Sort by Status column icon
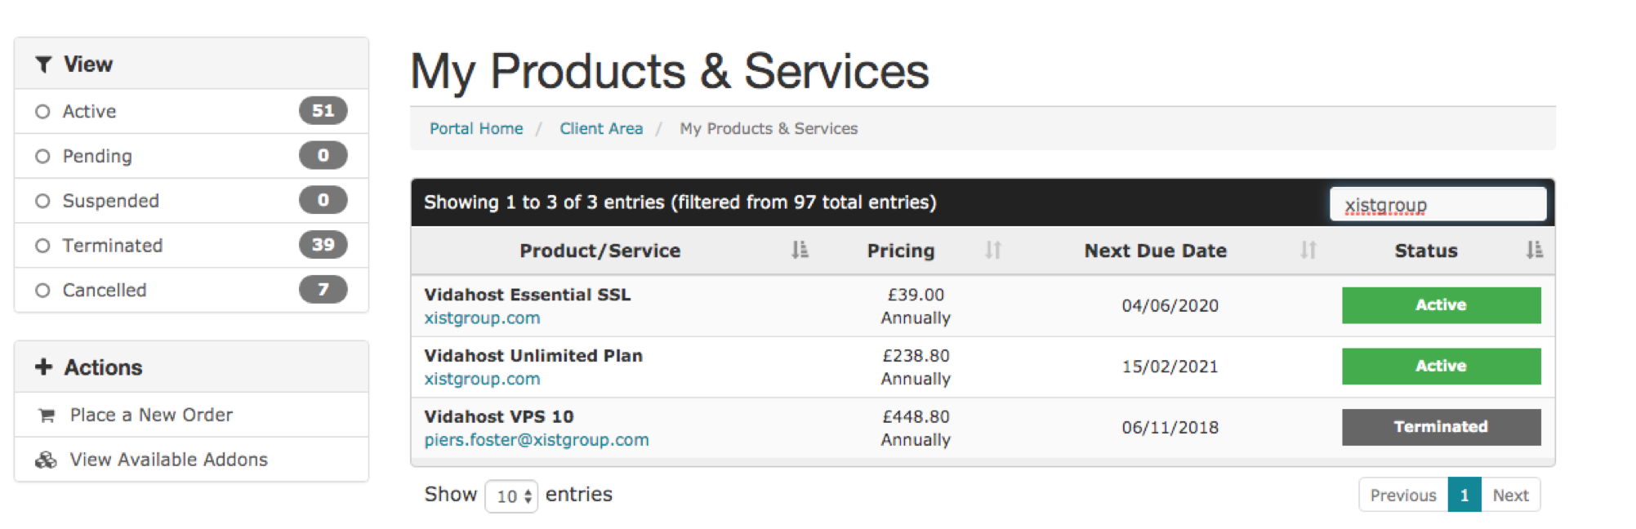1636x529 pixels. (x=1534, y=251)
